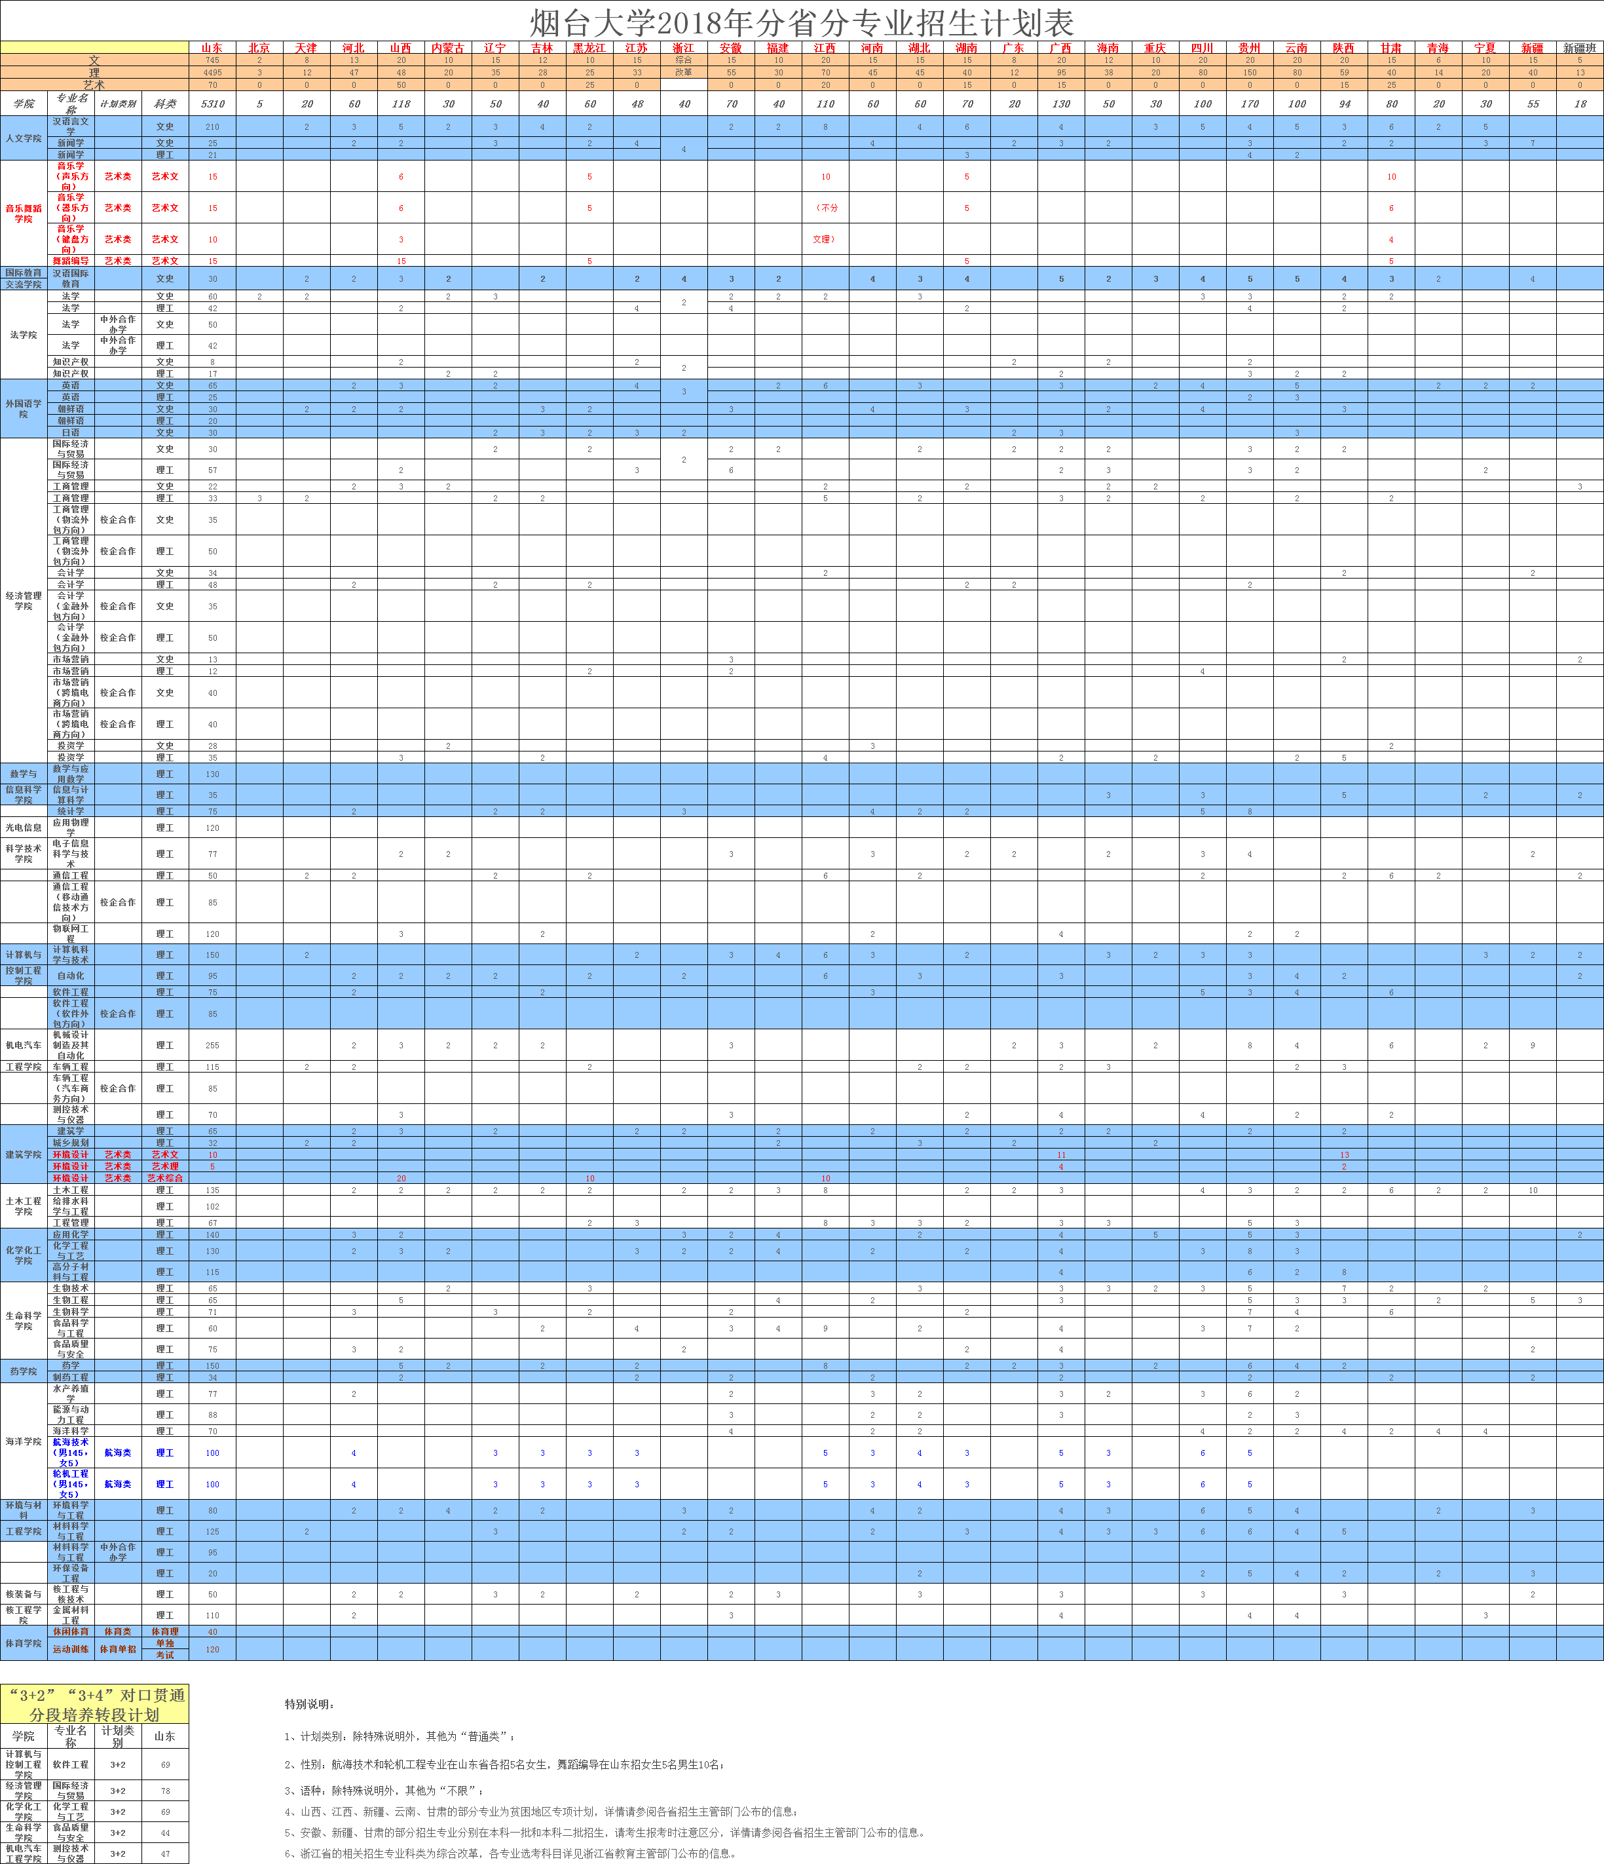Select the 人文学院 college cell
Viewport: 1604px width, 1864px height.
24,138
